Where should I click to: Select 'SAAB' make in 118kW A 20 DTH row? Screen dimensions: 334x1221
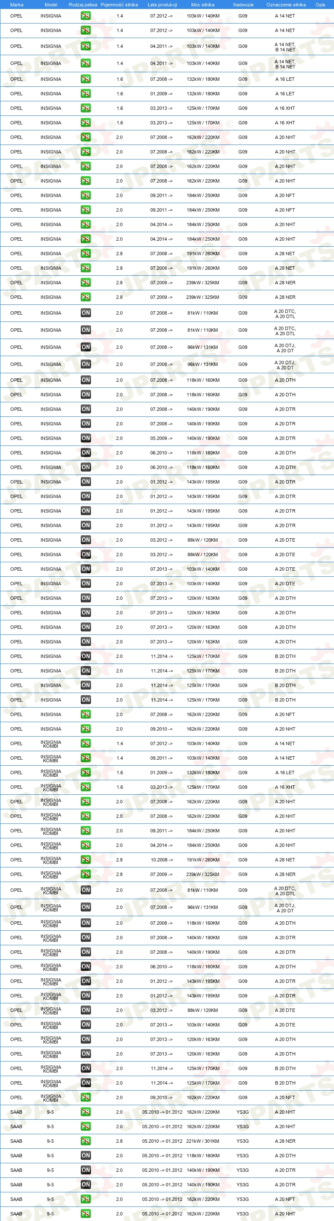pyautogui.click(x=16, y=1155)
